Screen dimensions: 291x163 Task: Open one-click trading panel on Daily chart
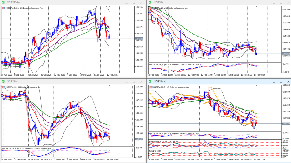3,8
